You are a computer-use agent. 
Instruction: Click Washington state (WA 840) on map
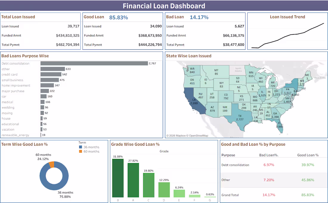[x=192, y=70]
